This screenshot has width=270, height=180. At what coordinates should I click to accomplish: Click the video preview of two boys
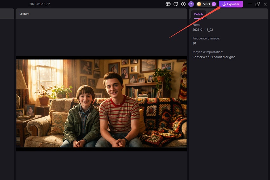pos(101,103)
